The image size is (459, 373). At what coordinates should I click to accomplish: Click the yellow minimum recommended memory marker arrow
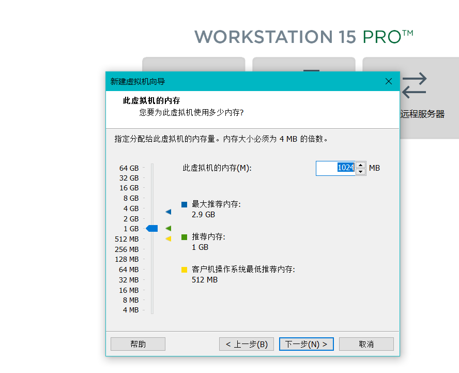(x=169, y=238)
